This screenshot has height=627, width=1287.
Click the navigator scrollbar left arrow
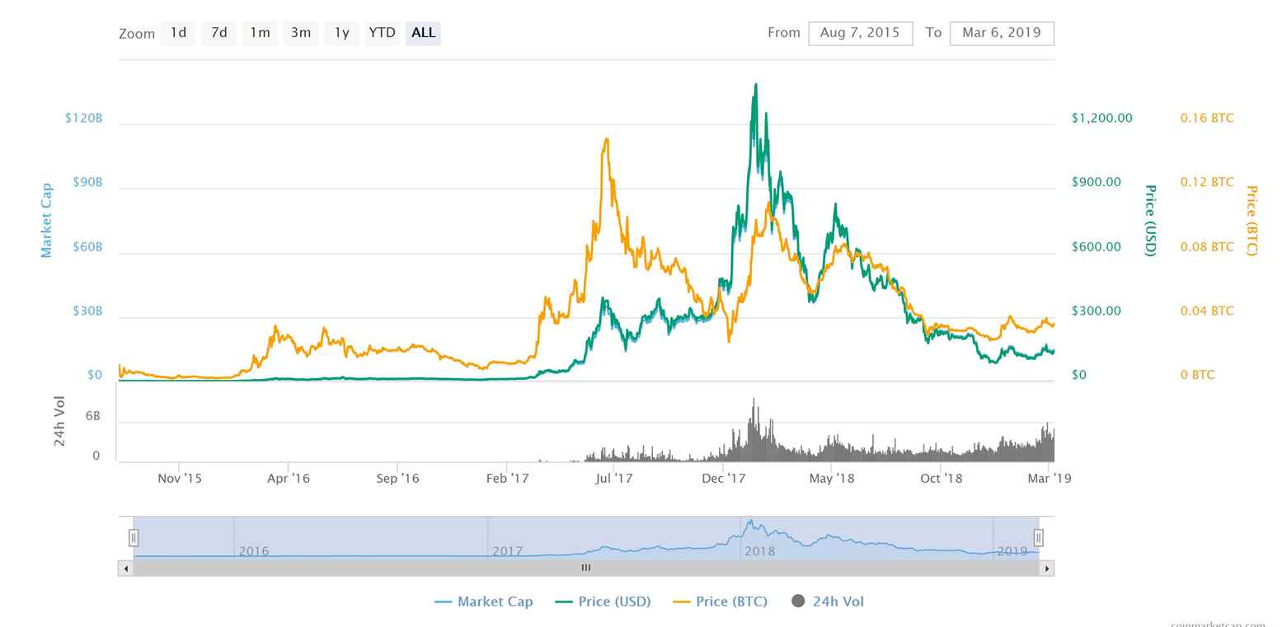pyautogui.click(x=125, y=568)
